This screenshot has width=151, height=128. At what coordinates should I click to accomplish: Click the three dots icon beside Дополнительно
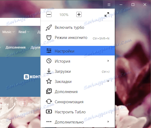tap(49, 122)
